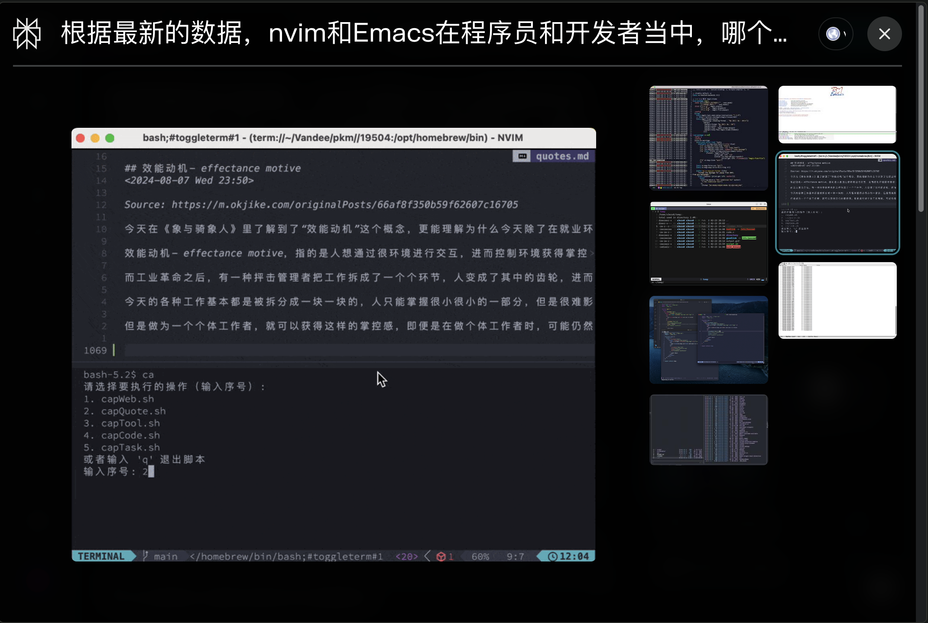Select the quotes.md buffer tab
Screen dimensions: 928x623
pos(562,156)
